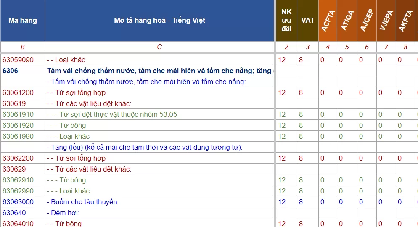This screenshot has width=418, height=227.
Task: Click the NK ưu đãi column header
Action: pos(286,21)
